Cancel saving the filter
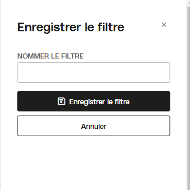190x190 pixels. 94,126
